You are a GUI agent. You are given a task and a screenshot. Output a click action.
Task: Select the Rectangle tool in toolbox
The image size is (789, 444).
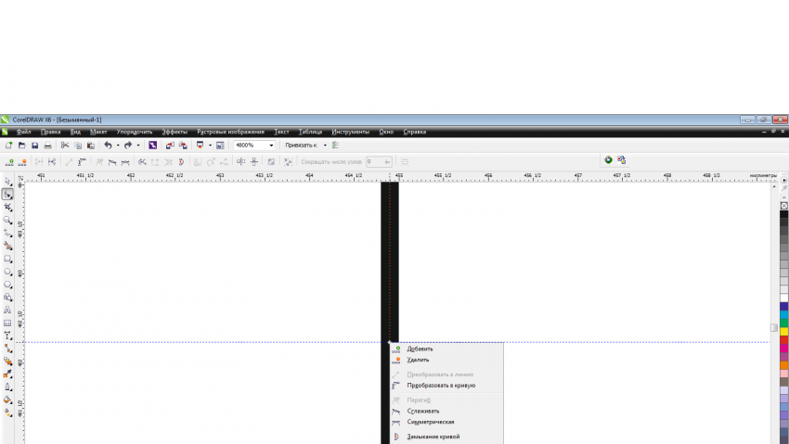click(7, 259)
